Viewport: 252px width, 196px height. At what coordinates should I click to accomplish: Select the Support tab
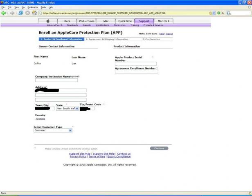tap(144, 21)
